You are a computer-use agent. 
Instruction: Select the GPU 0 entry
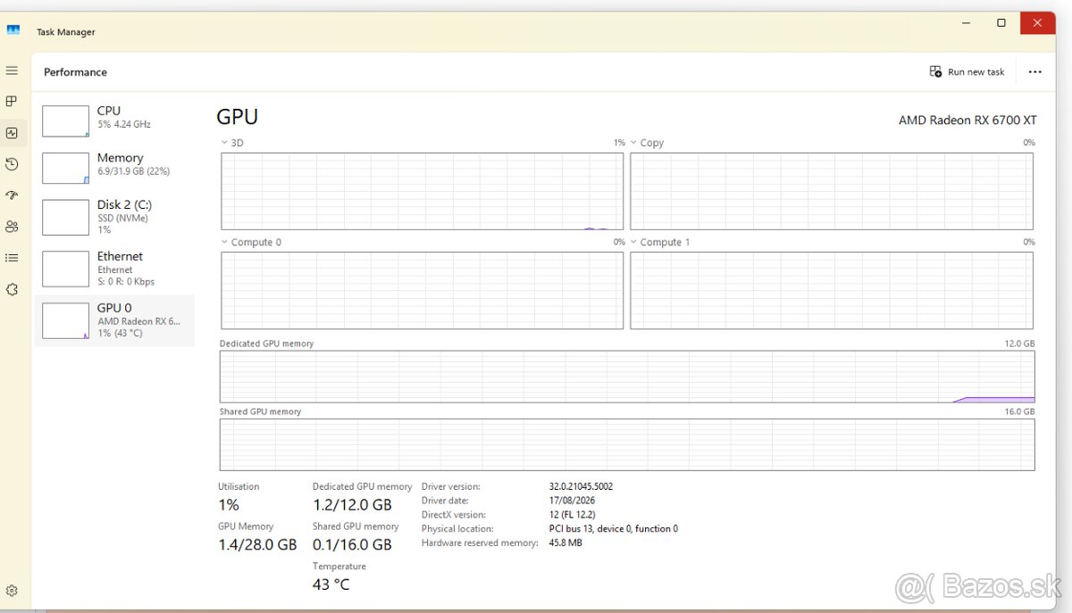pos(114,320)
